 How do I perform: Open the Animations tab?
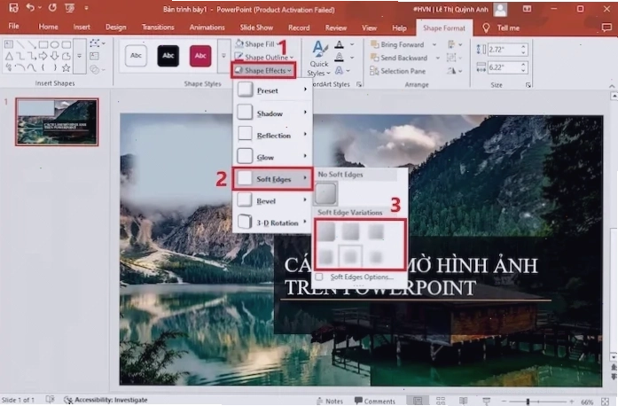coord(207,27)
